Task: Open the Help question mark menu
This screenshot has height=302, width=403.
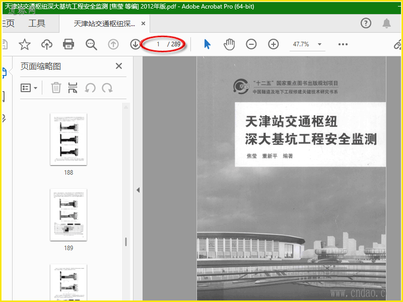Action: coord(366,23)
